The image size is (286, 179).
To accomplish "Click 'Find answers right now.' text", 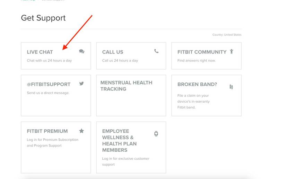I will pos(197,60).
